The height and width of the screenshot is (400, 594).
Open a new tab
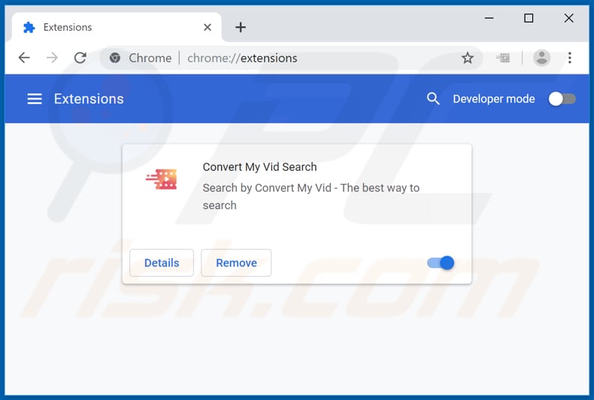241,27
